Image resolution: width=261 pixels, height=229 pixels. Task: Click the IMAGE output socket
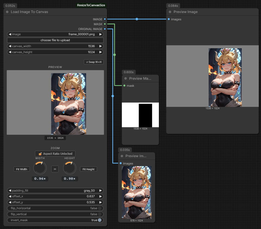[x=105, y=19]
